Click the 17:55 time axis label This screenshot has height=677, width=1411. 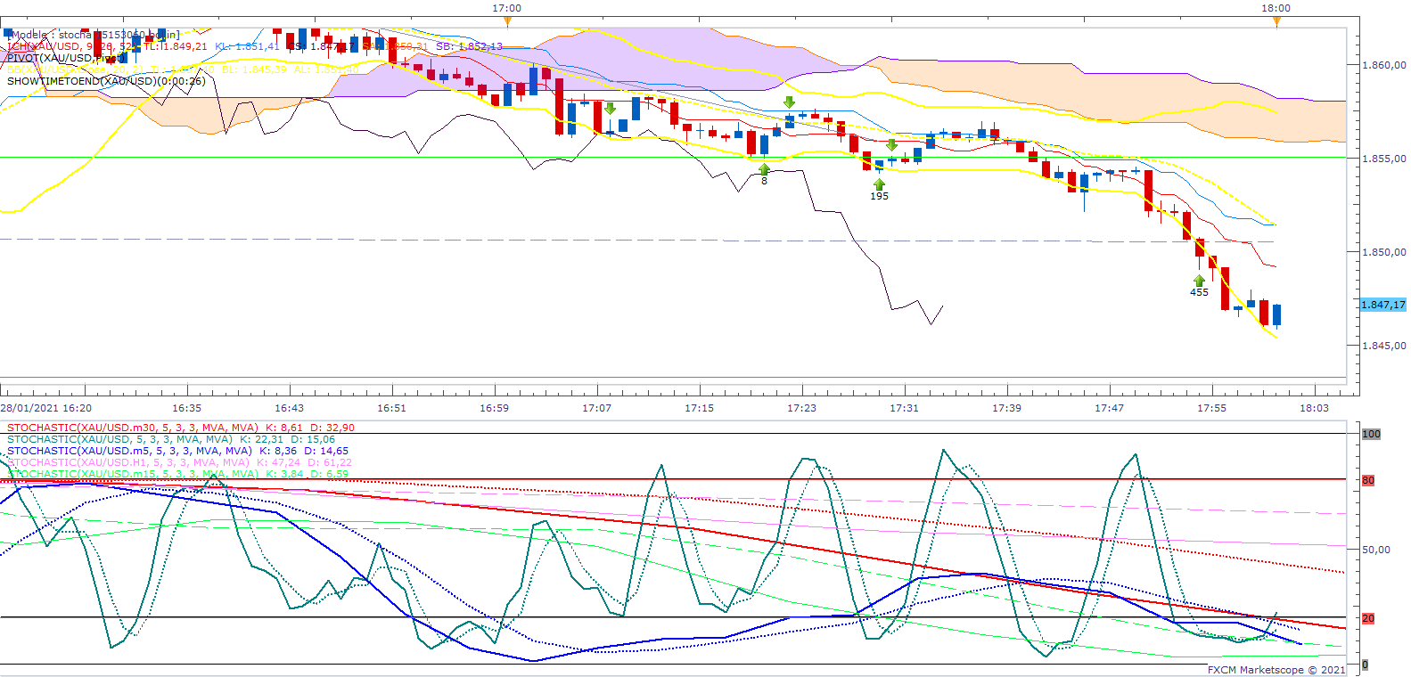1211,408
